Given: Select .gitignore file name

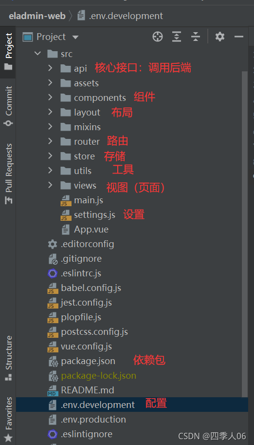Looking at the screenshot, I should click(81, 259).
